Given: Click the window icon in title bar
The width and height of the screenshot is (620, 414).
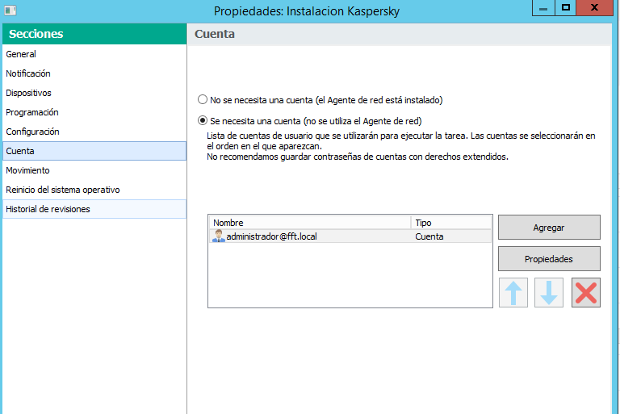Looking at the screenshot, I should click(x=9, y=10).
